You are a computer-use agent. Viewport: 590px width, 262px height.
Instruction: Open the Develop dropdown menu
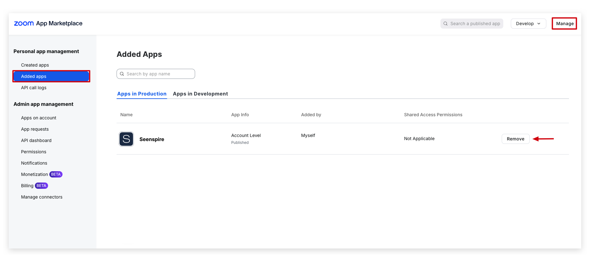point(528,24)
